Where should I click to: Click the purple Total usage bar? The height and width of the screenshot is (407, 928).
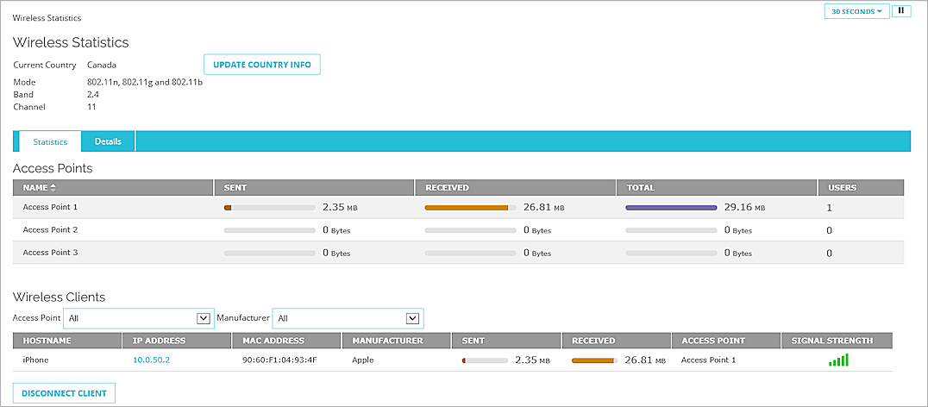pos(671,208)
